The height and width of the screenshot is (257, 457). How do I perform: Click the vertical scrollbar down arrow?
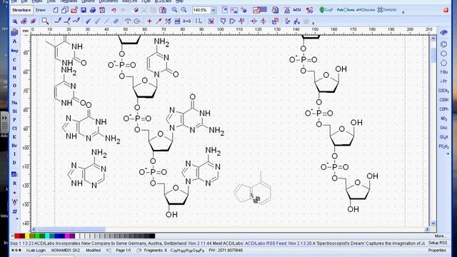tap(433, 223)
